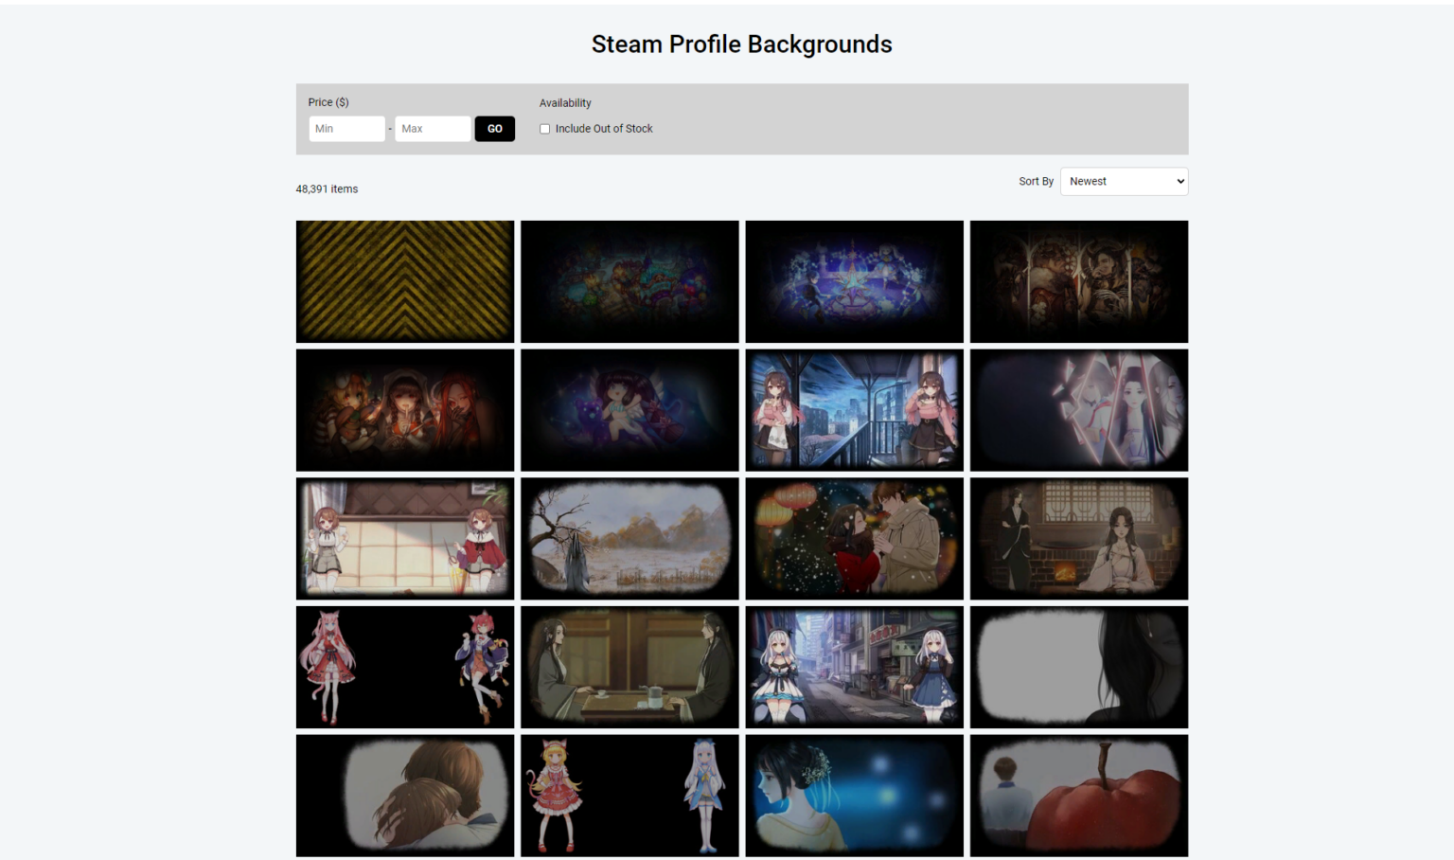The image size is (1454, 860).
Task: Click the Steam Profile Backgrounds page title
Action: tap(741, 44)
